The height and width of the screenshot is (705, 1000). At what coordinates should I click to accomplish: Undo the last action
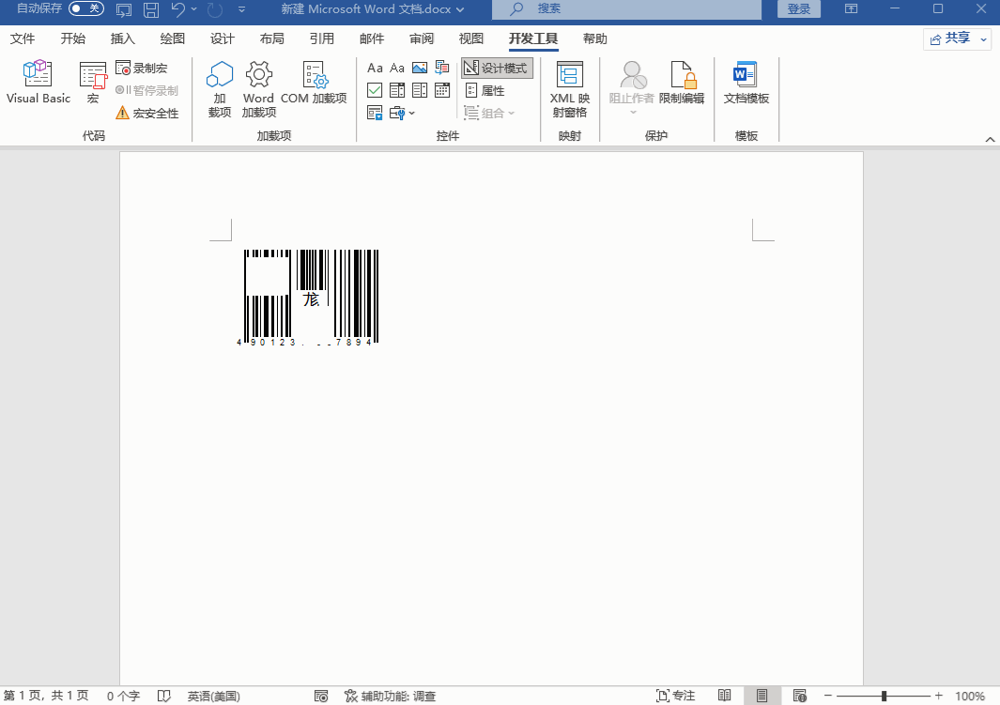pyautogui.click(x=177, y=9)
